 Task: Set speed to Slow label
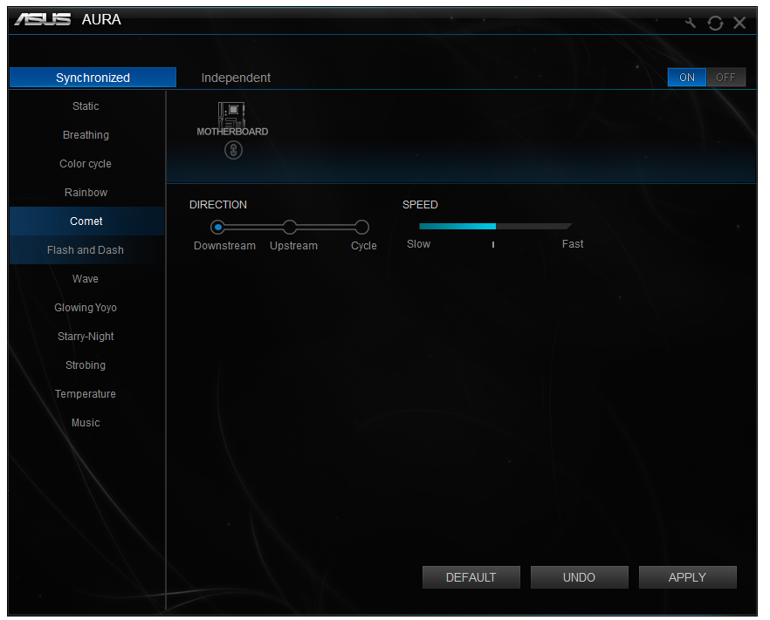pos(418,244)
